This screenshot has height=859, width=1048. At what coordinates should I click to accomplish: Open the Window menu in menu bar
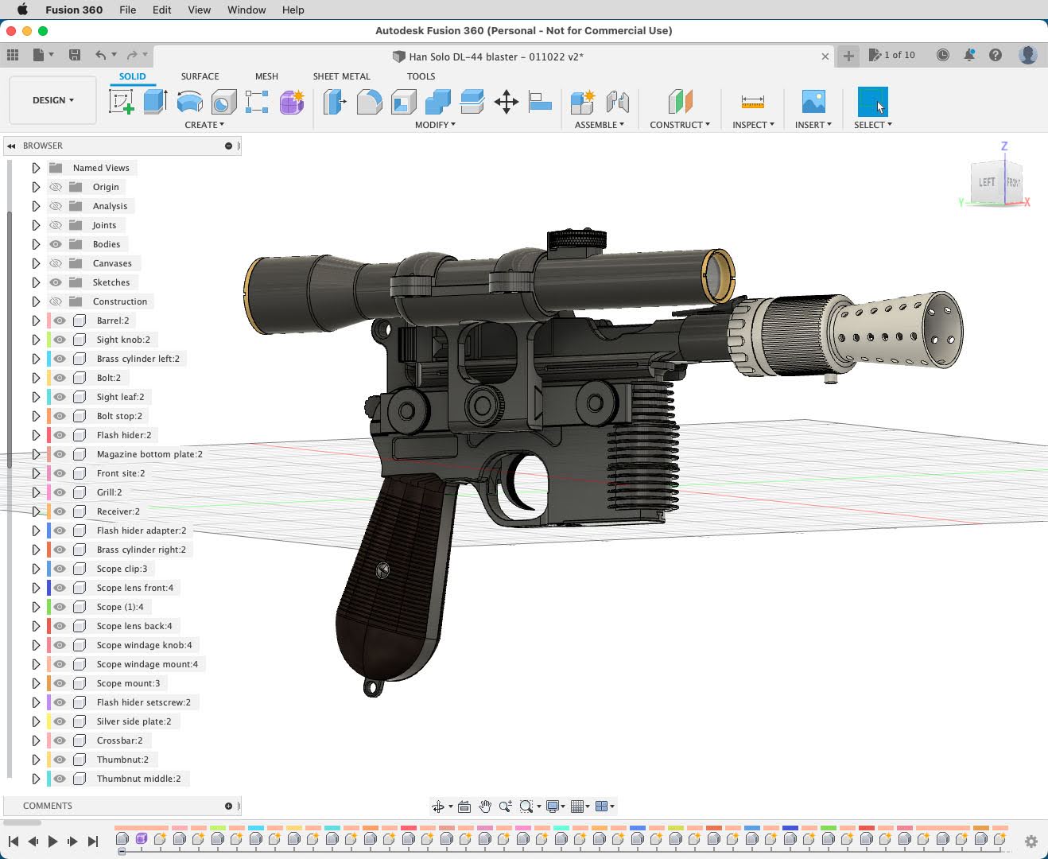(246, 10)
